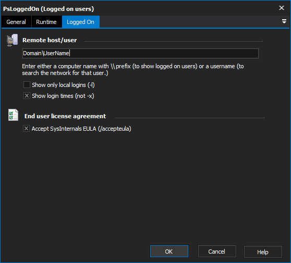The height and width of the screenshot is (263, 291).
Task: Open the tab list dropdown arrow
Action: coord(284,21)
